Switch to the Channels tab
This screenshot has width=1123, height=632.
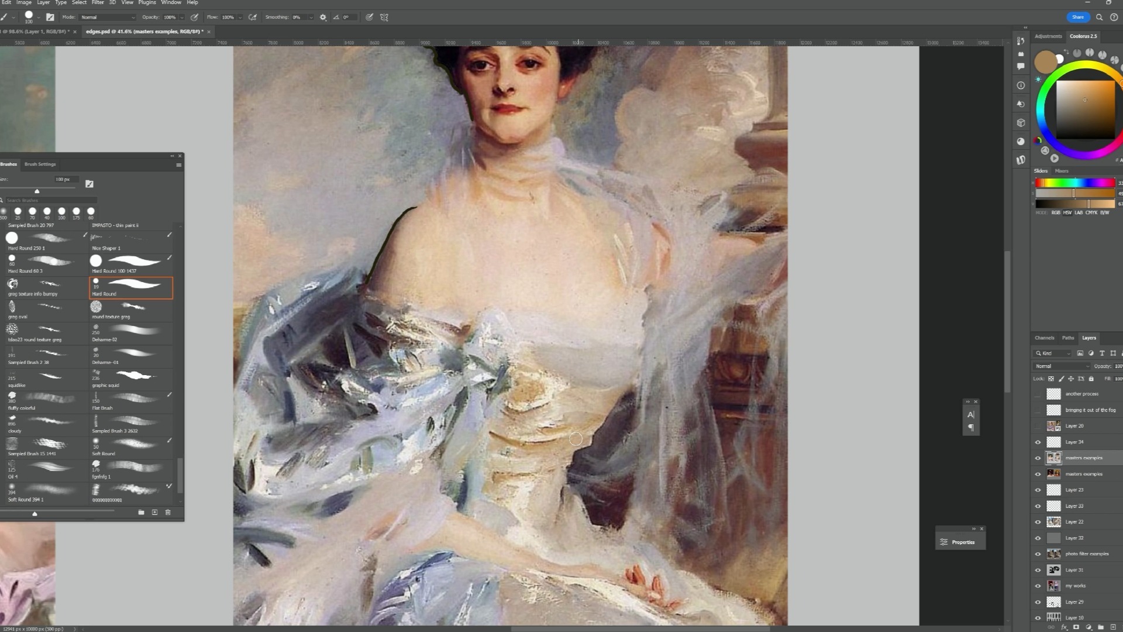(x=1044, y=338)
